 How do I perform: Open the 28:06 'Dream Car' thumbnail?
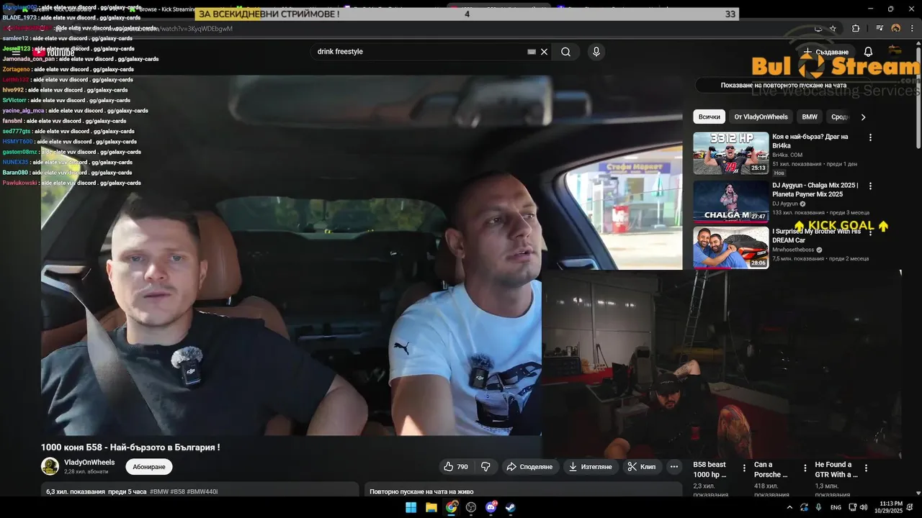pos(731,247)
